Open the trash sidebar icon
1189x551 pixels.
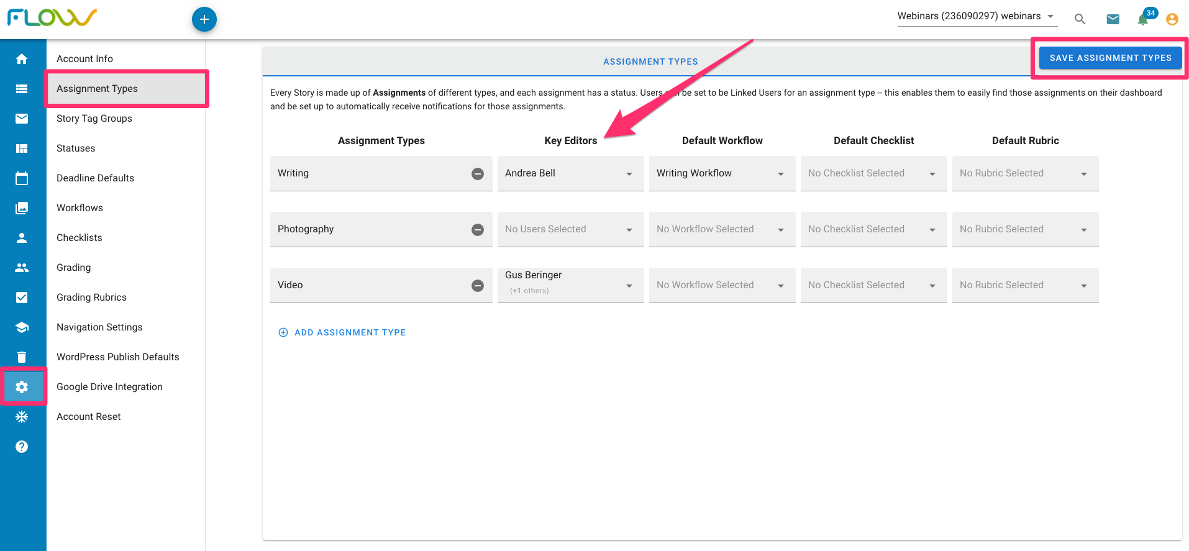pyautogui.click(x=22, y=357)
